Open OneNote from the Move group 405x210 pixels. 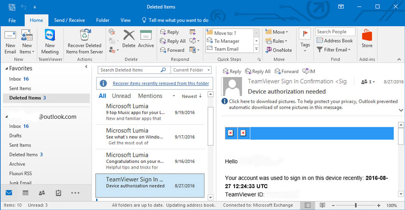(x=279, y=50)
